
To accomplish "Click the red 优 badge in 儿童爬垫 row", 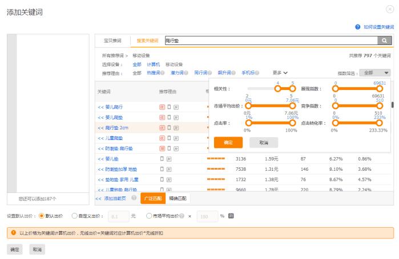I will point(162,138).
